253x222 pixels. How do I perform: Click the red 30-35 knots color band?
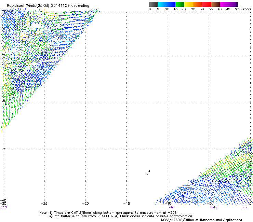[207, 4]
